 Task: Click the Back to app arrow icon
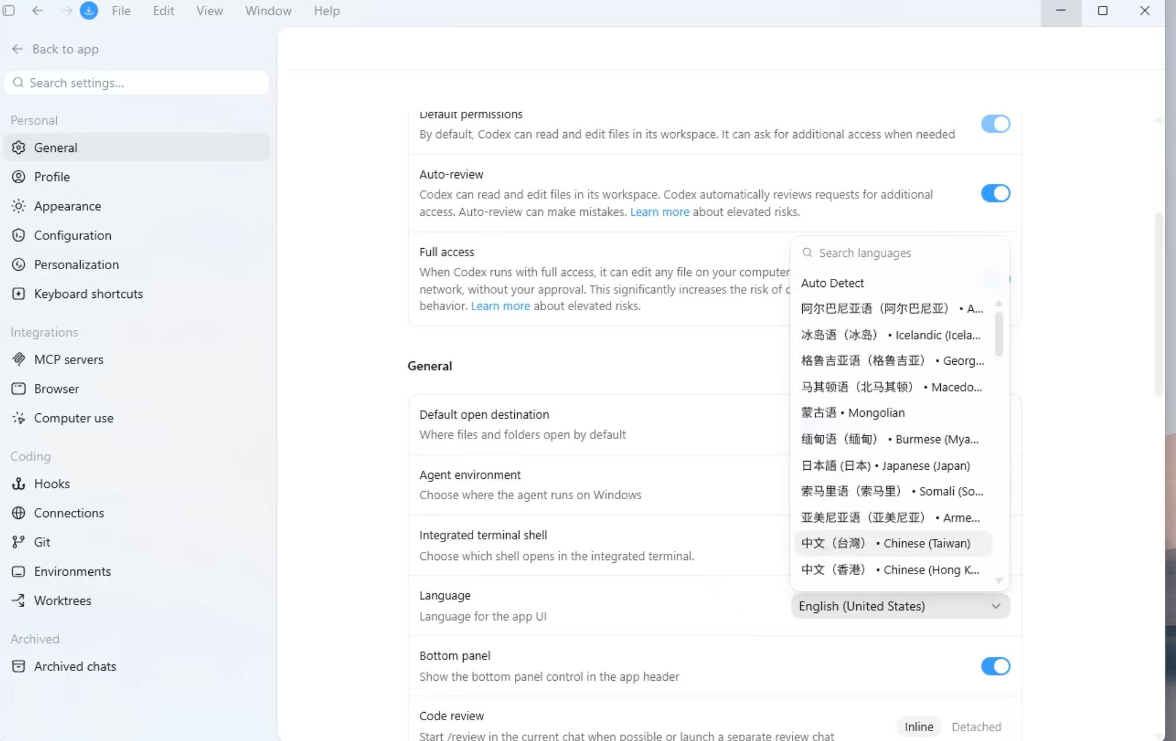pos(17,49)
